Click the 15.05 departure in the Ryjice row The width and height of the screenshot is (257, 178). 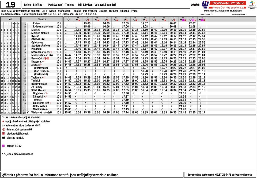(x=87, y=24)
